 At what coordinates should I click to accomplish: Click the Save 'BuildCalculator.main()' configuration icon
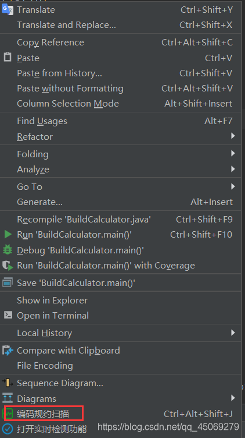click(x=8, y=282)
